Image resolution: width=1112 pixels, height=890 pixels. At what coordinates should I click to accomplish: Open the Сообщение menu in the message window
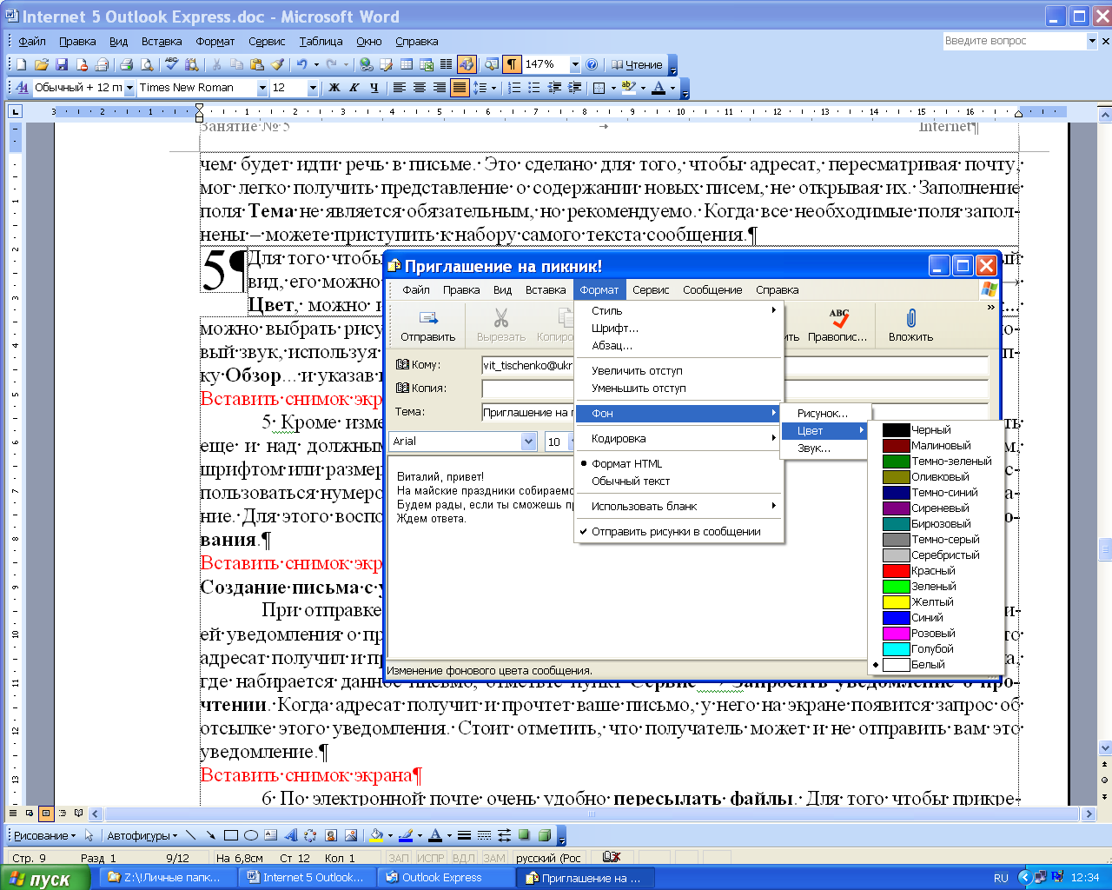point(712,289)
